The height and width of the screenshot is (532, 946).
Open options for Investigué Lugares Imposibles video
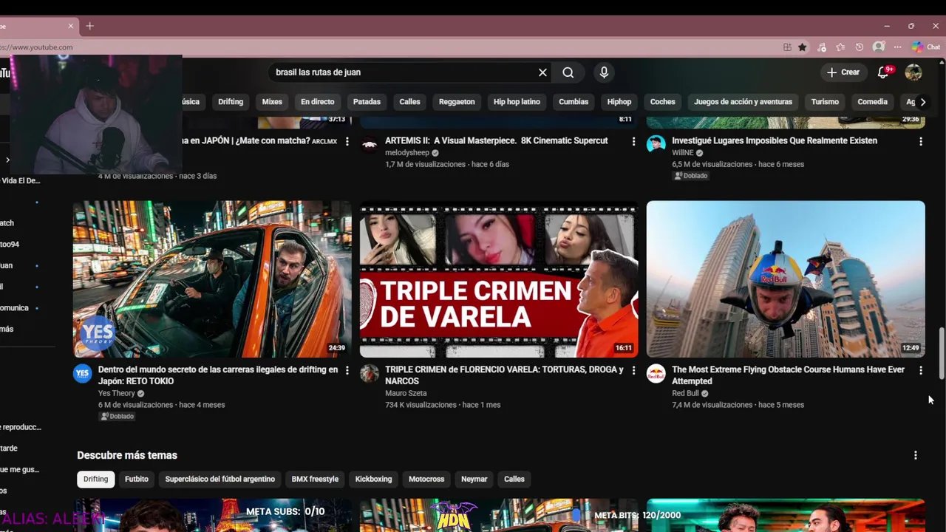[x=920, y=141]
